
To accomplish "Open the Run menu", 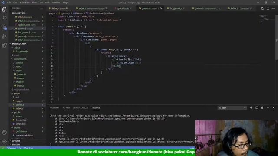I will (x=47, y=3).
